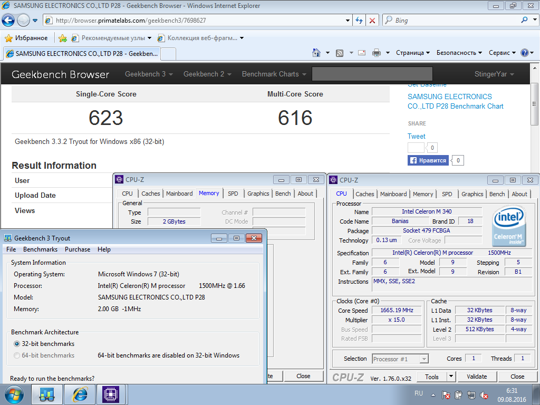This screenshot has height=405, width=540.
Task: Open Безопасность menu dropdown
Action: pyautogui.click(x=459, y=53)
